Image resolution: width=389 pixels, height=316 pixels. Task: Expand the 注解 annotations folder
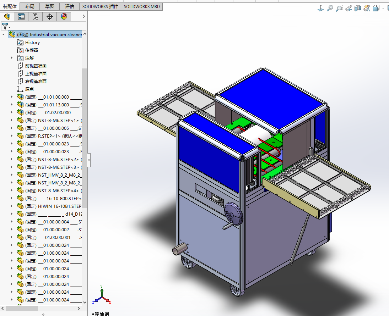(x=12, y=58)
